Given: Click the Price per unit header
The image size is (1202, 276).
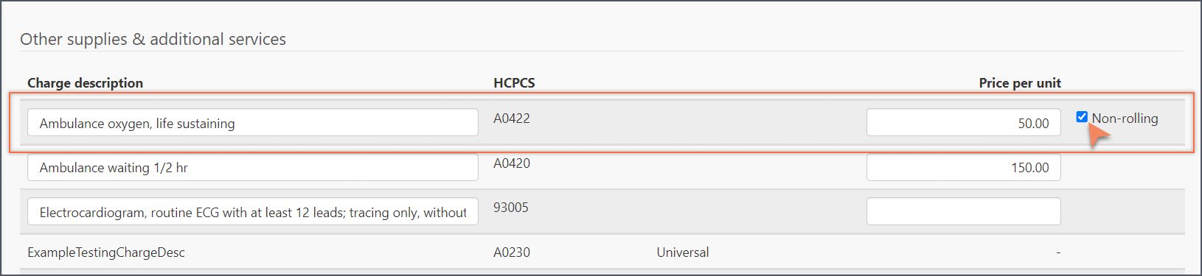Looking at the screenshot, I should click(x=1020, y=83).
